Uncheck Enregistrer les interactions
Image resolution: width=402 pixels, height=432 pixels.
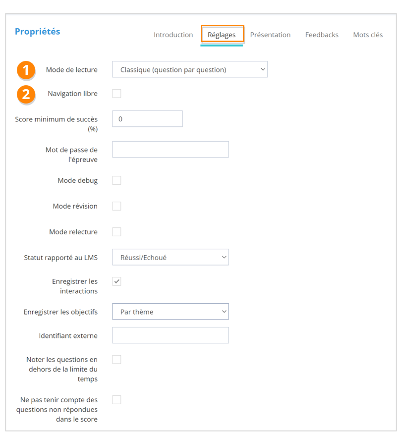tap(116, 281)
